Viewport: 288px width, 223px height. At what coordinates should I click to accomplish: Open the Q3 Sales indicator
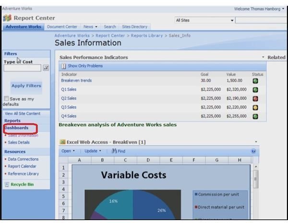[69, 107]
